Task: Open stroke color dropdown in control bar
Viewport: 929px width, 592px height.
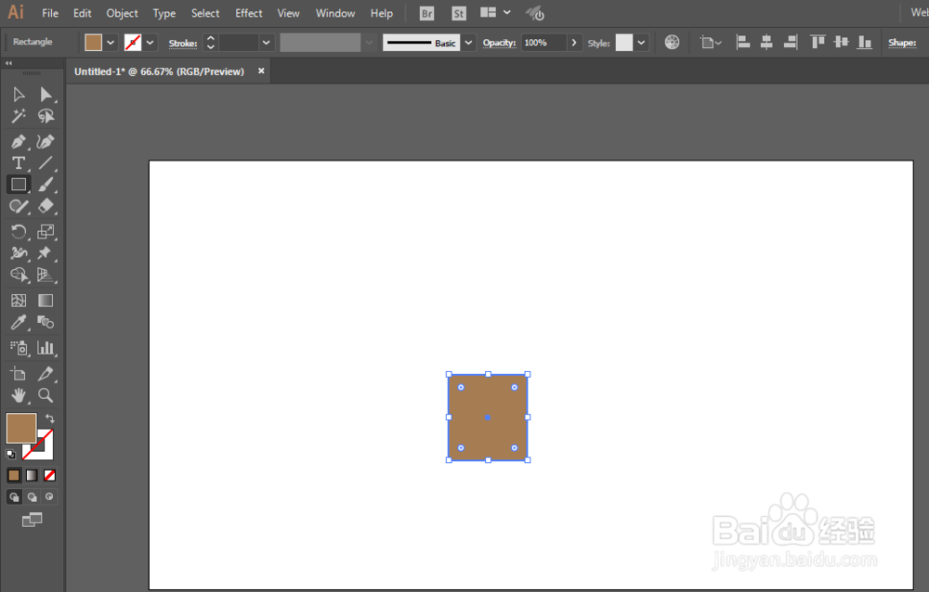Action: [x=150, y=43]
